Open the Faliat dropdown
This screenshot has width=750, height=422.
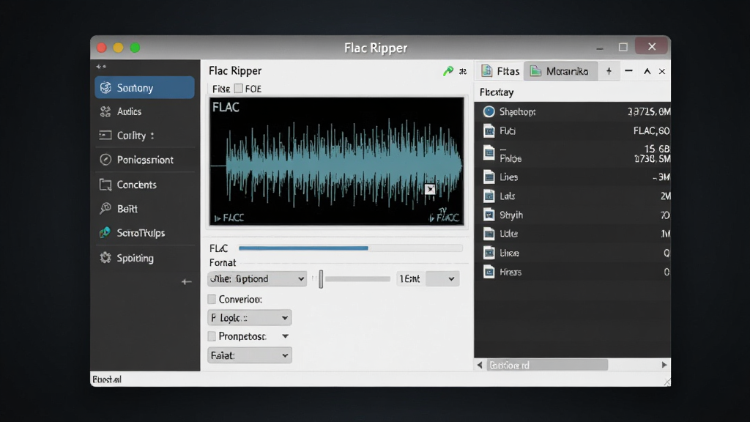[x=249, y=355]
